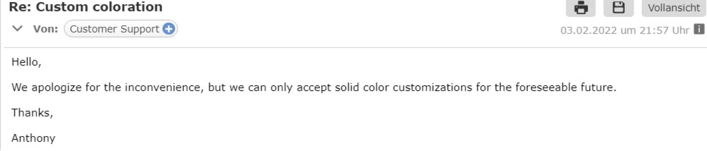Click the 'Re: Custom coloration' subject line

(x=86, y=7)
